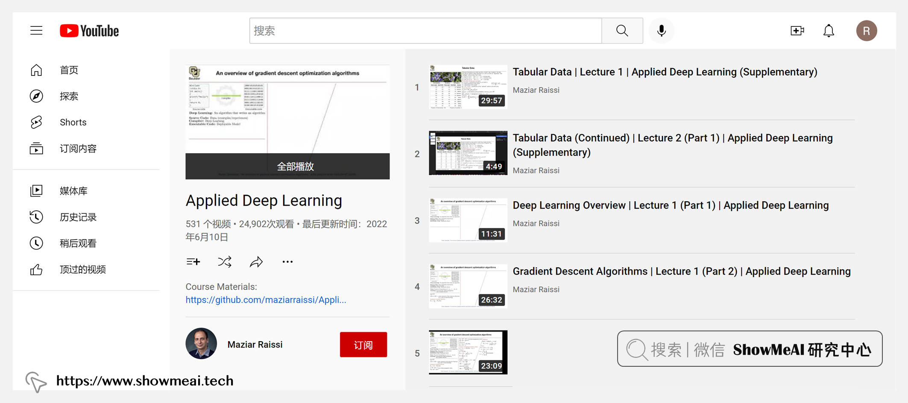Click the Home house icon

36,70
